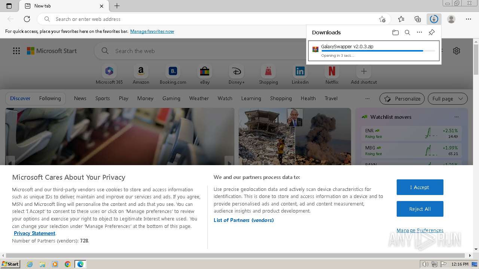Open the Travel category
Viewport: 479px width, 269px height.
pos(331,98)
